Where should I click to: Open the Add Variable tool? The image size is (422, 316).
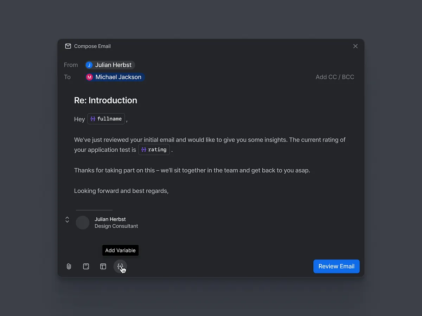click(120, 266)
